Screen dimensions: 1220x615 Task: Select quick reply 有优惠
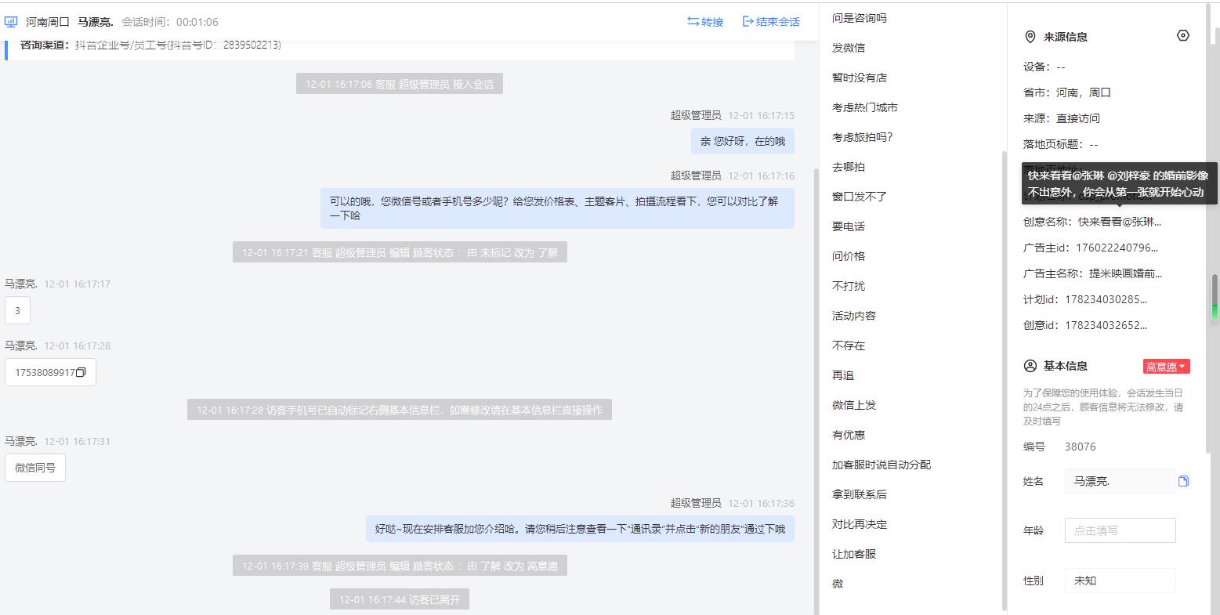click(848, 435)
